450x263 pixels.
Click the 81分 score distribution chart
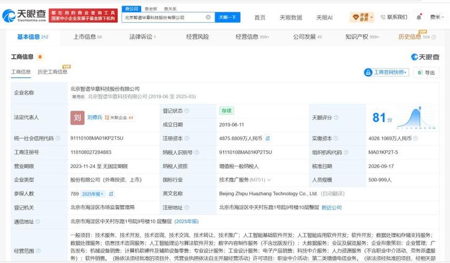coord(416,118)
